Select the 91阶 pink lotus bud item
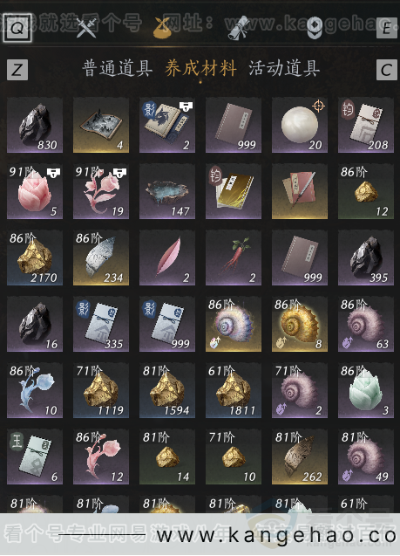The height and width of the screenshot is (556, 400). click(35, 191)
